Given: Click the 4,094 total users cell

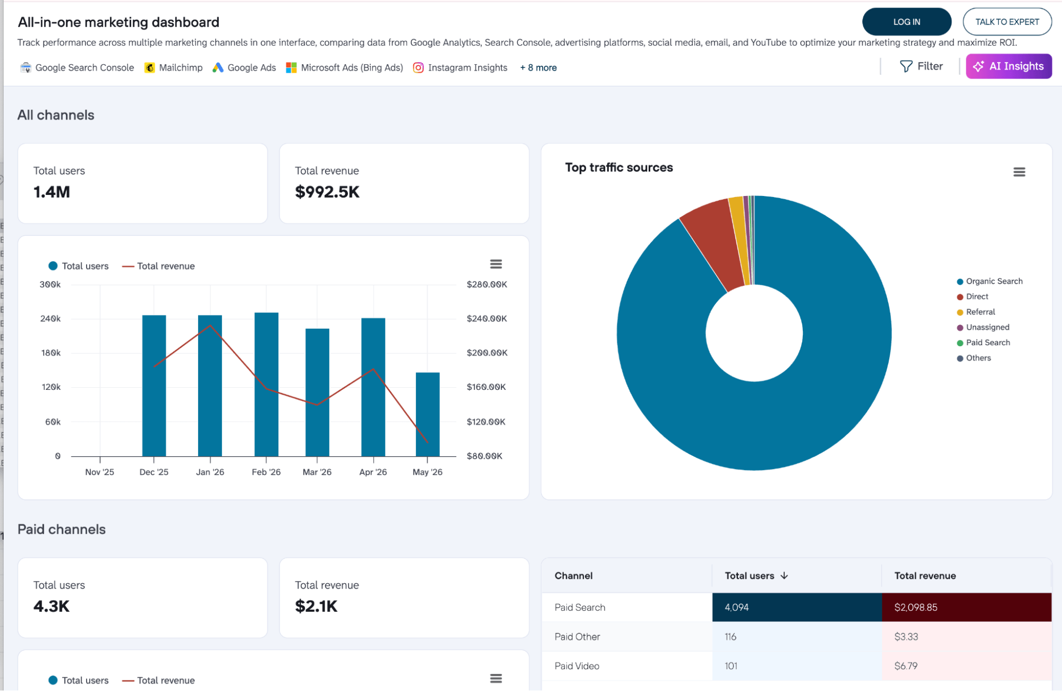Looking at the screenshot, I should [x=797, y=607].
